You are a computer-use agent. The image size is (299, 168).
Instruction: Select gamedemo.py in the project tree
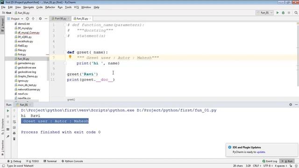coord(26,63)
